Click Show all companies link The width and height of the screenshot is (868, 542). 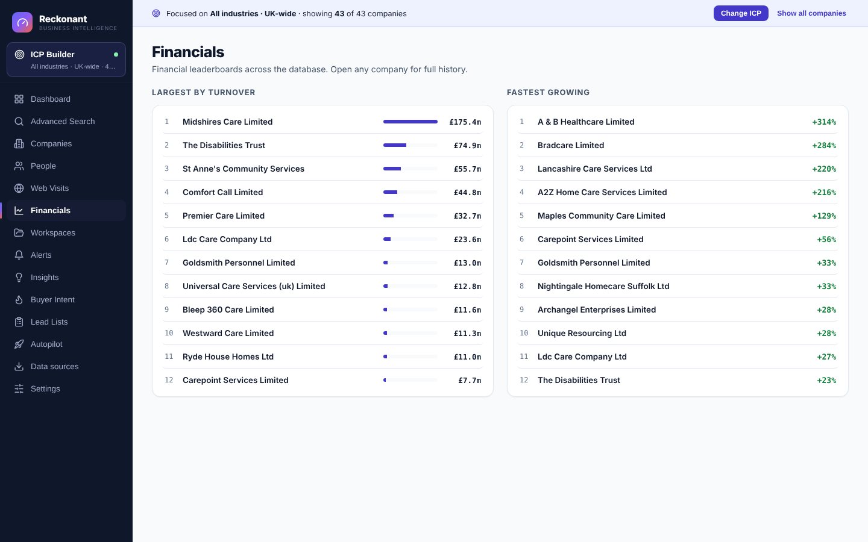click(811, 13)
